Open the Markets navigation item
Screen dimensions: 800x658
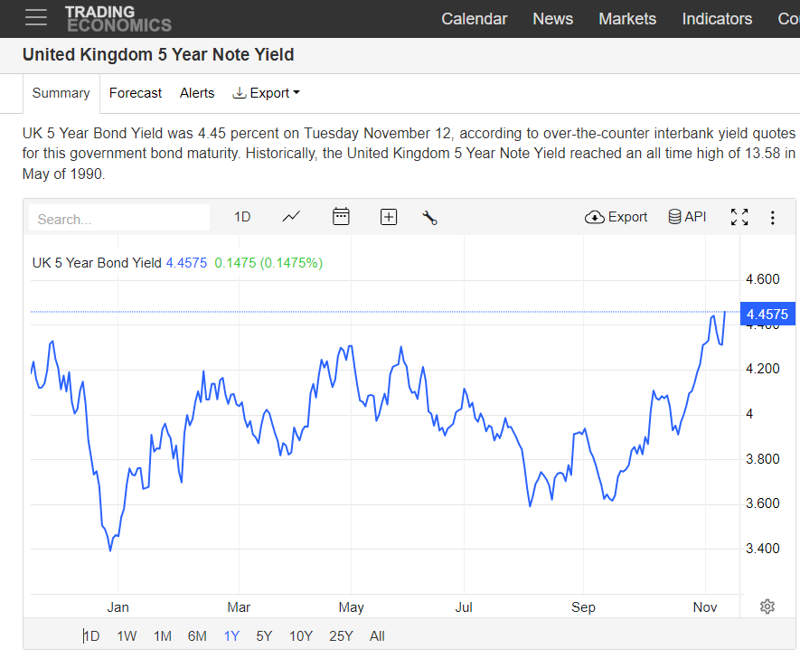pos(627,19)
